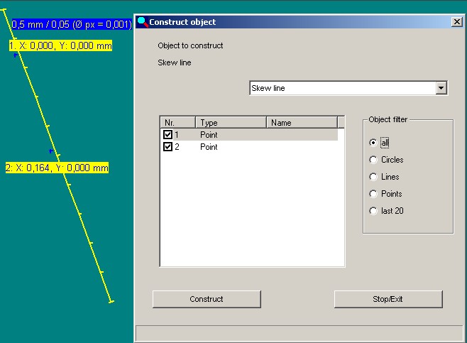The height and width of the screenshot is (343, 467).
Task: Click the '2: X: 0,164, Y: 0,000 mm' label
Action: [x=57, y=168]
